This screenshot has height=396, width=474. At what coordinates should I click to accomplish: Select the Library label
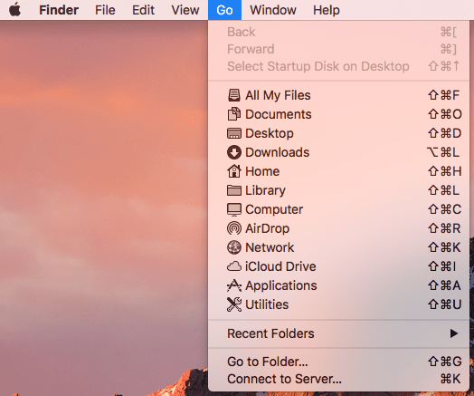[x=265, y=190]
